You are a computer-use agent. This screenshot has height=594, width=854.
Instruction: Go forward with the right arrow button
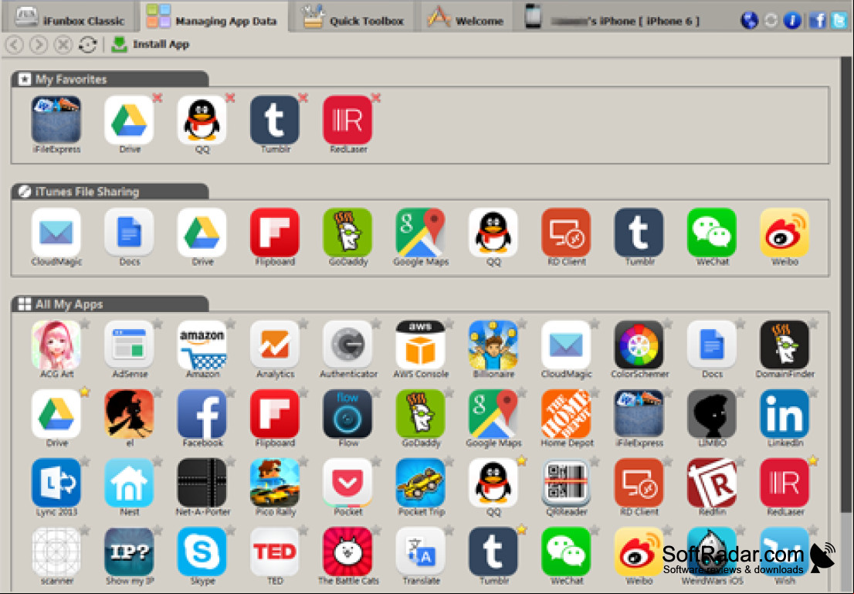pyautogui.click(x=39, y=45)
